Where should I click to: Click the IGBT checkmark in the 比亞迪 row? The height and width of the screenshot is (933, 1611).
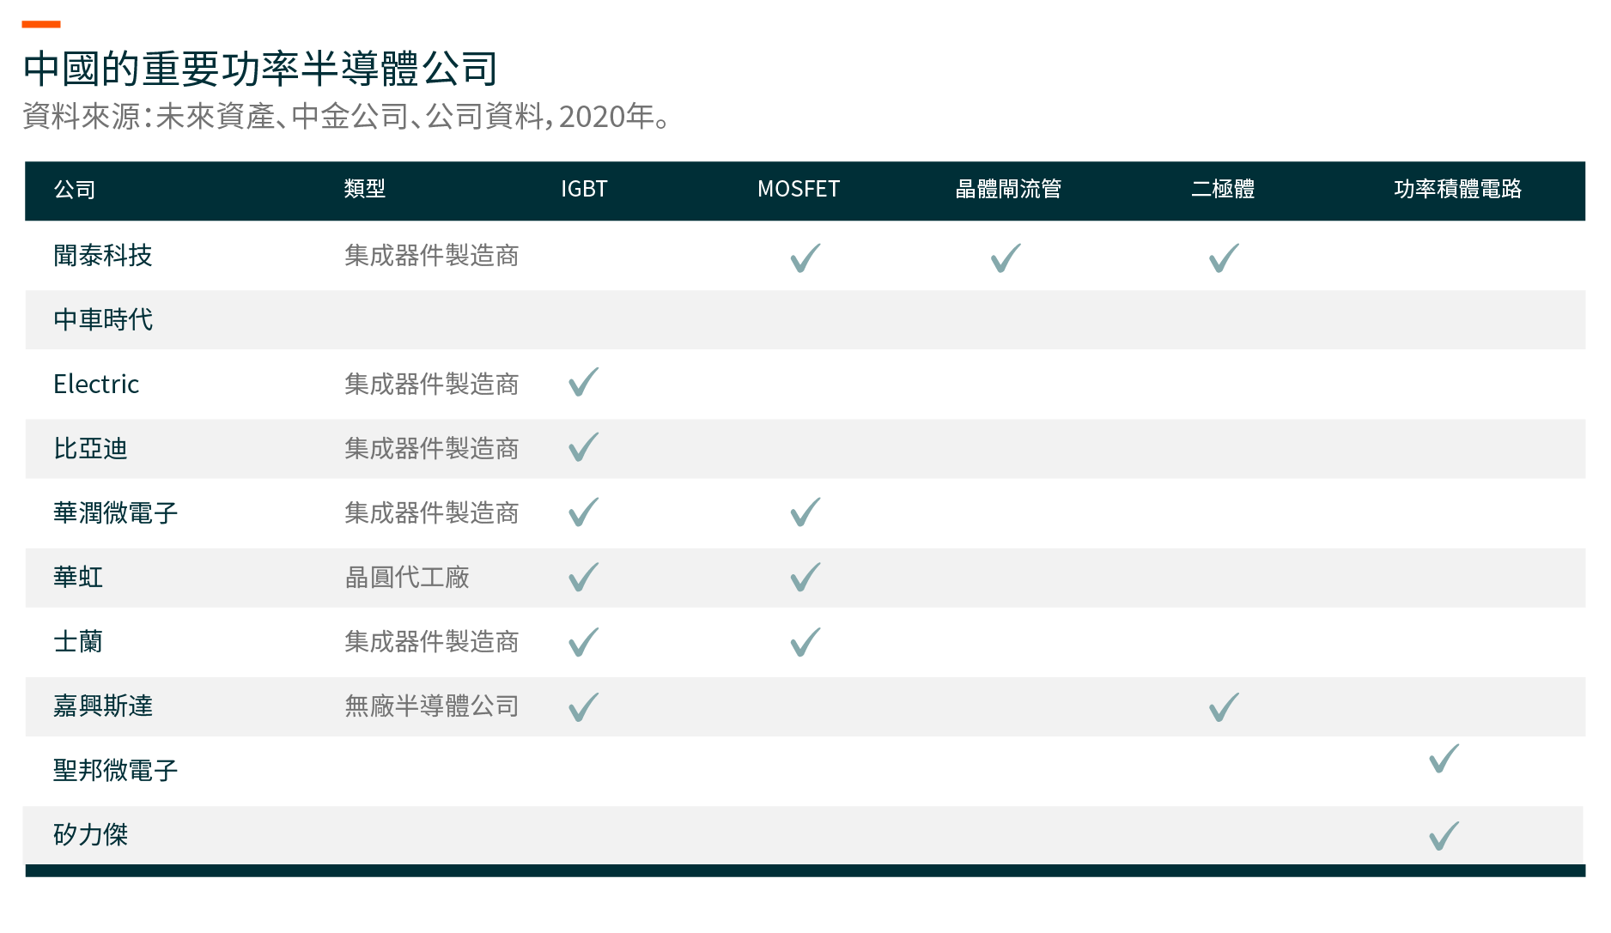(584, 447)
